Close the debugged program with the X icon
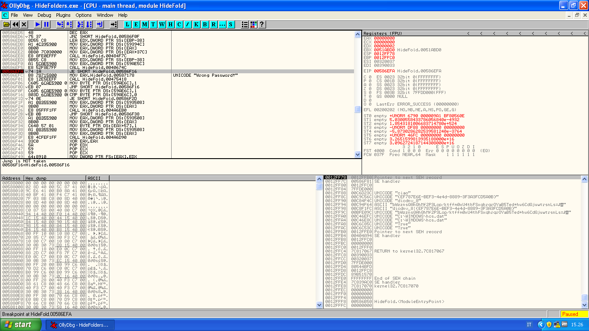589x331 pixels. (24, 25)
